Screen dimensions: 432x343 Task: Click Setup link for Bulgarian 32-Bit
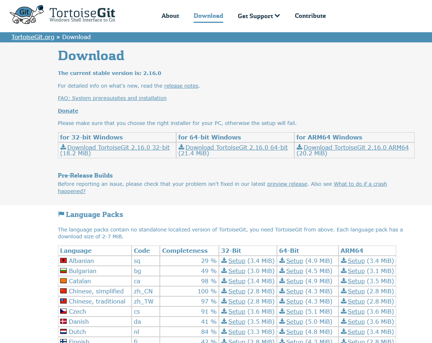click(237, 271)
